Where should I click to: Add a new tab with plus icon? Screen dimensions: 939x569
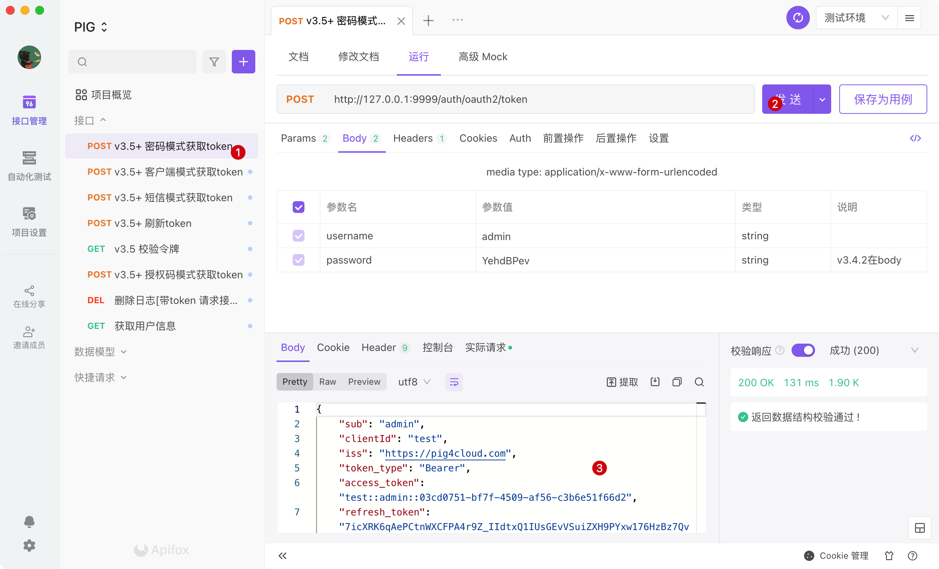[428, 20]
